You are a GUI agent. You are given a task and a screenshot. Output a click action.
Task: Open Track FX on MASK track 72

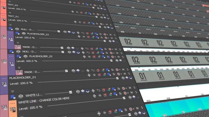pos(112,70)
